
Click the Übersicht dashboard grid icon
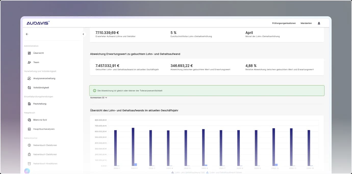click(x=29, y=53)
